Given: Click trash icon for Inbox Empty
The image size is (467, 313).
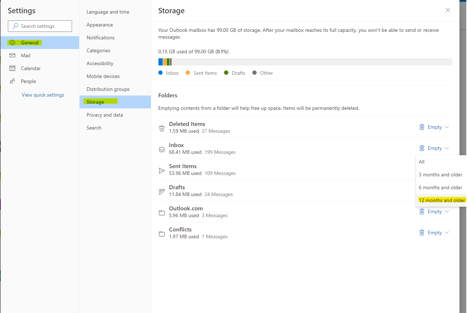Looking at the screenshot, I should pyautogui.click(x=422, y=148).
